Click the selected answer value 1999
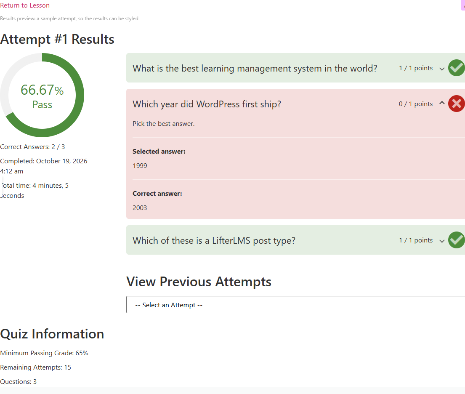This screenshot has width=465, height=394. click(140, 165)
